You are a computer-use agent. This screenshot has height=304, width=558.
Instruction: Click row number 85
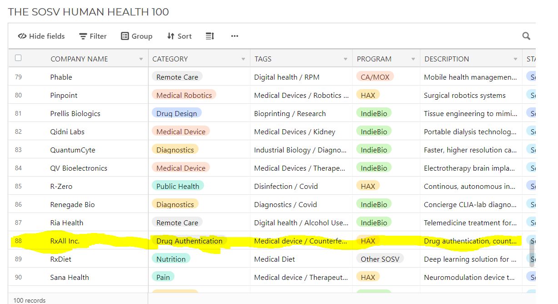click(x=18, y=186)
